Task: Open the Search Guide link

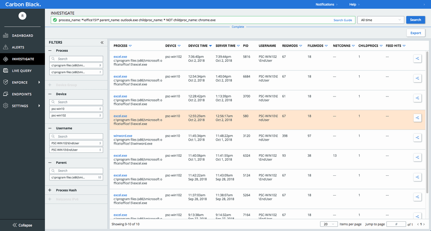Action: (343, 20)
